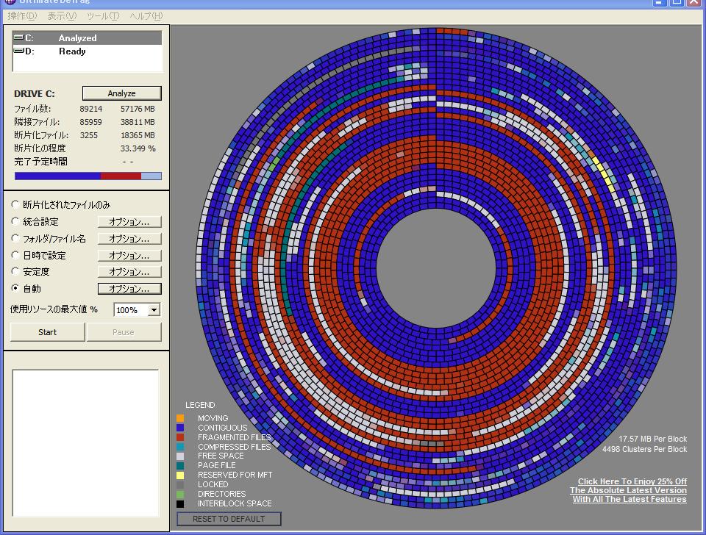Viewport: 706px width, 535px height.
Task: Click the blue CONTIGUOUS legend swatch
Action: coord(180,428)
